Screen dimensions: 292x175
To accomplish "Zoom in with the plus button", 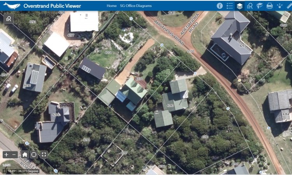I will coord(6,154).
